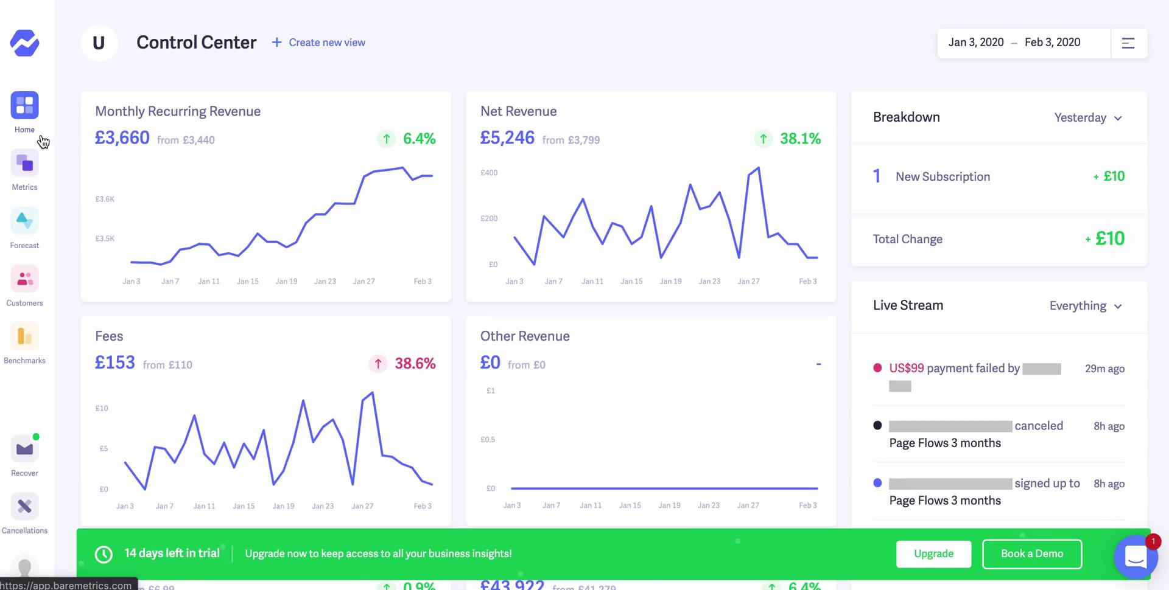Image resolution: width=1169 pixels, height=590 pixels.
Task: Open the Home dashboard icon
Action: (x=24, y=105)
